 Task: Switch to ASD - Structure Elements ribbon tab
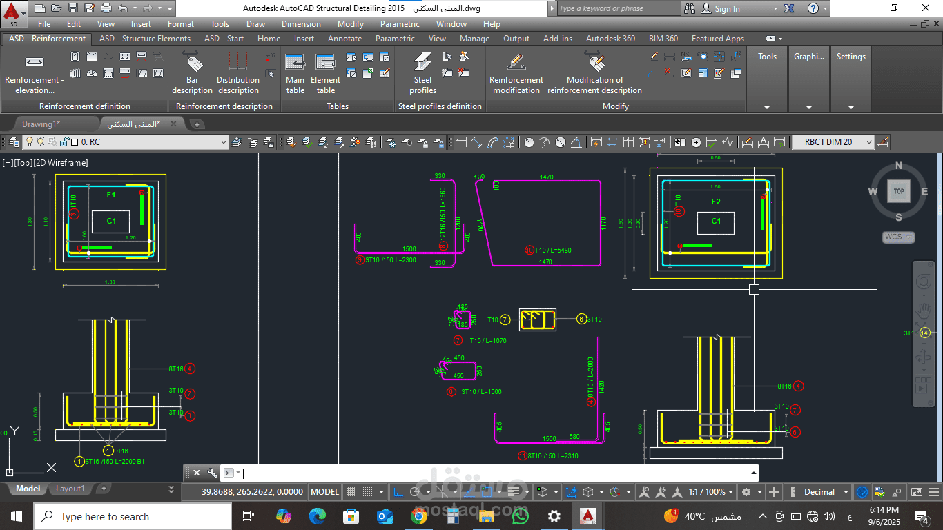(145, 39)
